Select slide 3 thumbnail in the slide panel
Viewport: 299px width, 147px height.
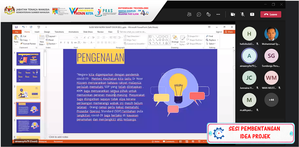pyautogui.click(x=28, y=92)
